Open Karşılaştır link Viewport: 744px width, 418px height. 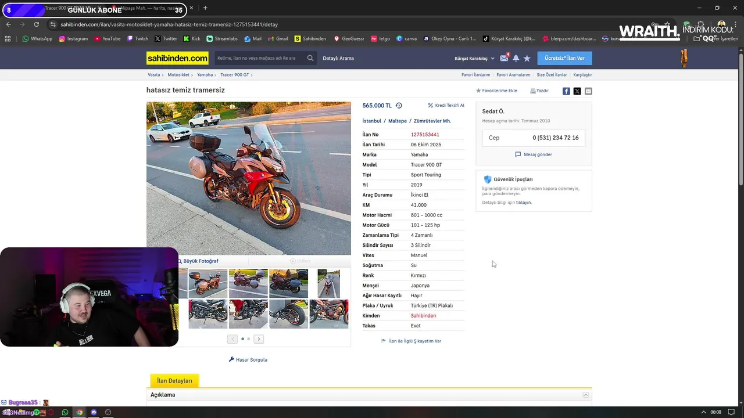tap(582, 75)
